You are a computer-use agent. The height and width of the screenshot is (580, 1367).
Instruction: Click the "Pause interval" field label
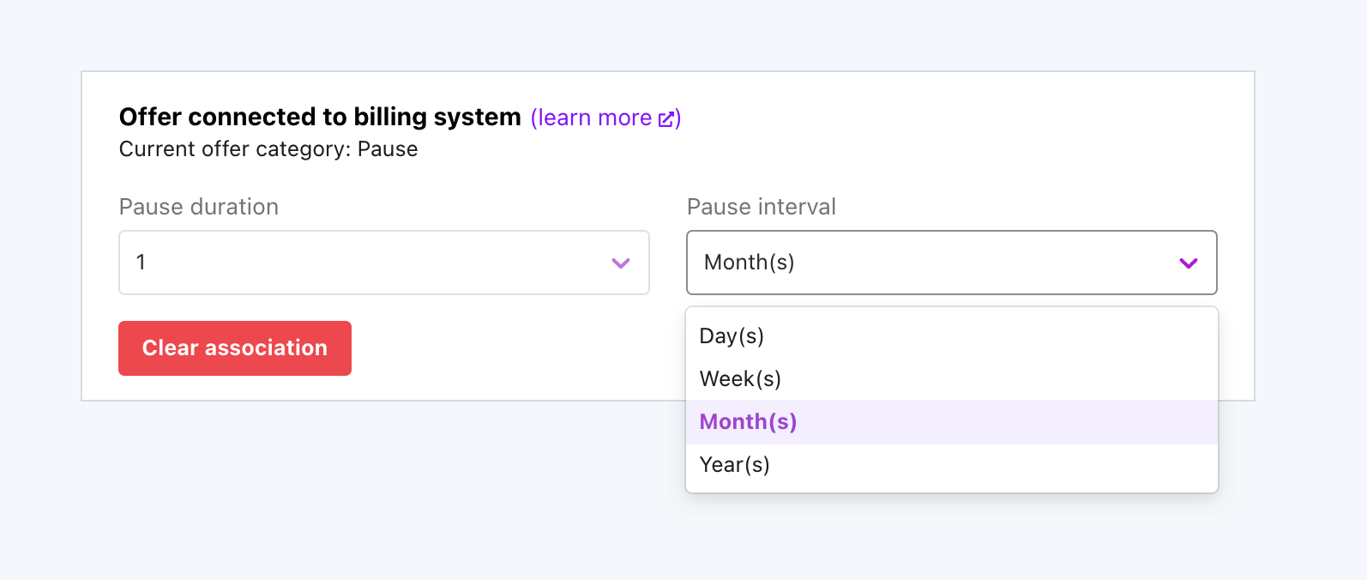click(x=761, y=207)
